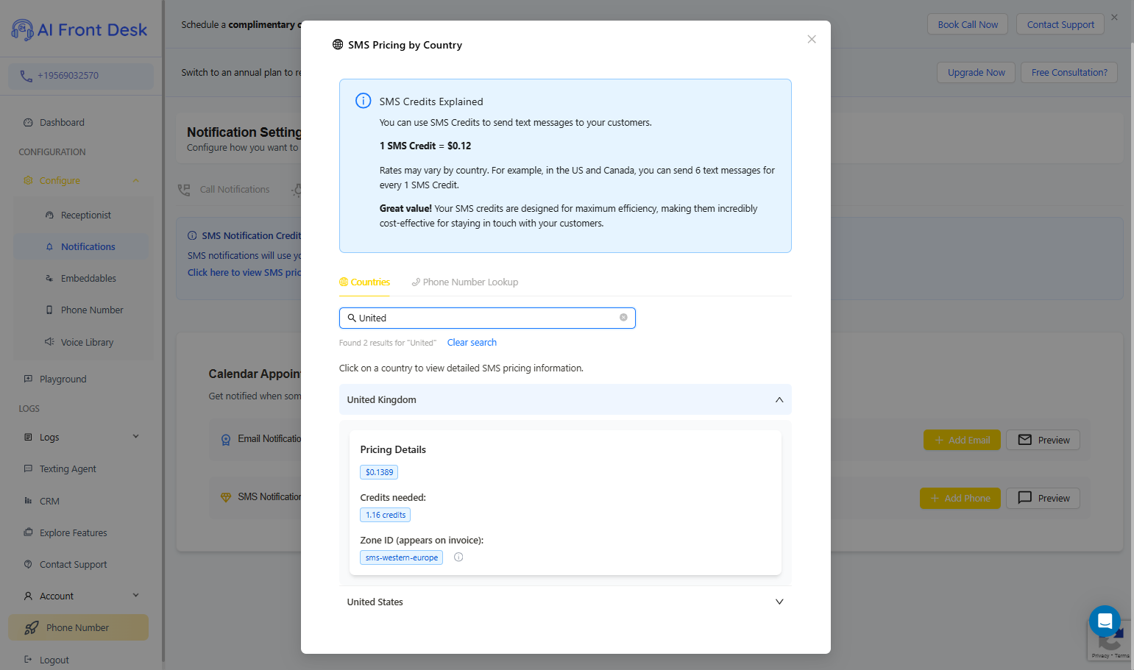Click the phone icon beside +19569032570
Screen dimensions: 1134x670
(26, 76)
